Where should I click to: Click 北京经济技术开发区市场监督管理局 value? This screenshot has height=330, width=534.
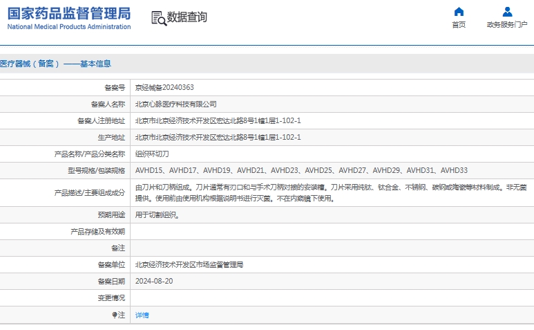[189, 265]
